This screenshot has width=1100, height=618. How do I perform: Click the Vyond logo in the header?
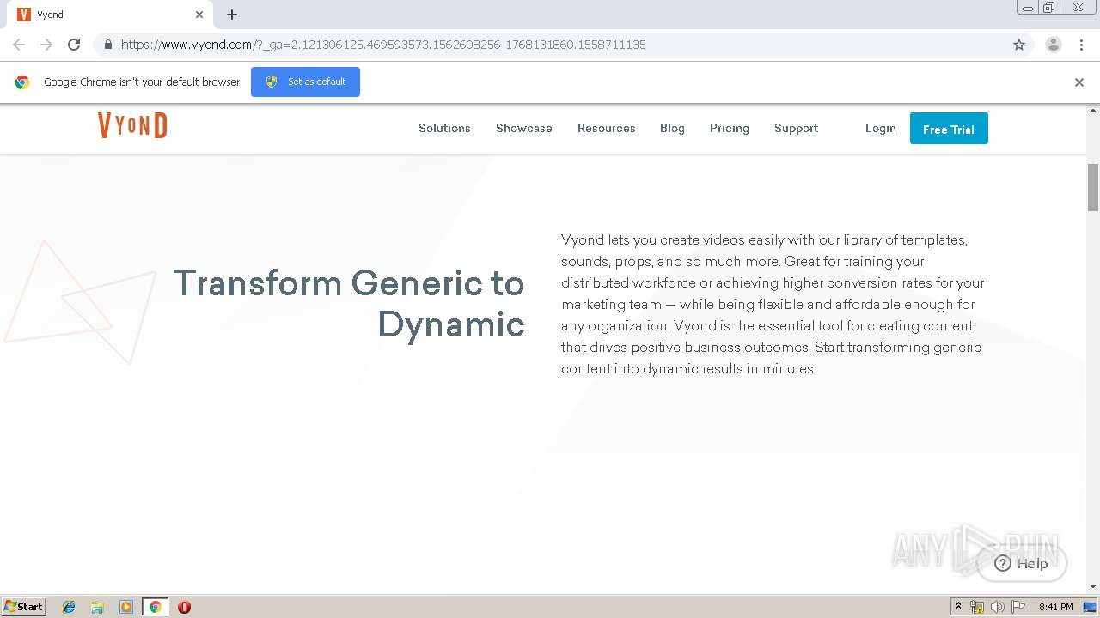(132, 126)
